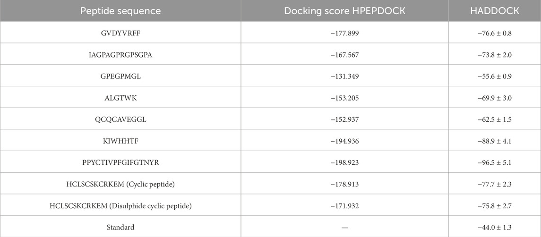Select the ALGTWK peptide cell
The height and width of the screenshot is (237, 541).
click(120, 98)
